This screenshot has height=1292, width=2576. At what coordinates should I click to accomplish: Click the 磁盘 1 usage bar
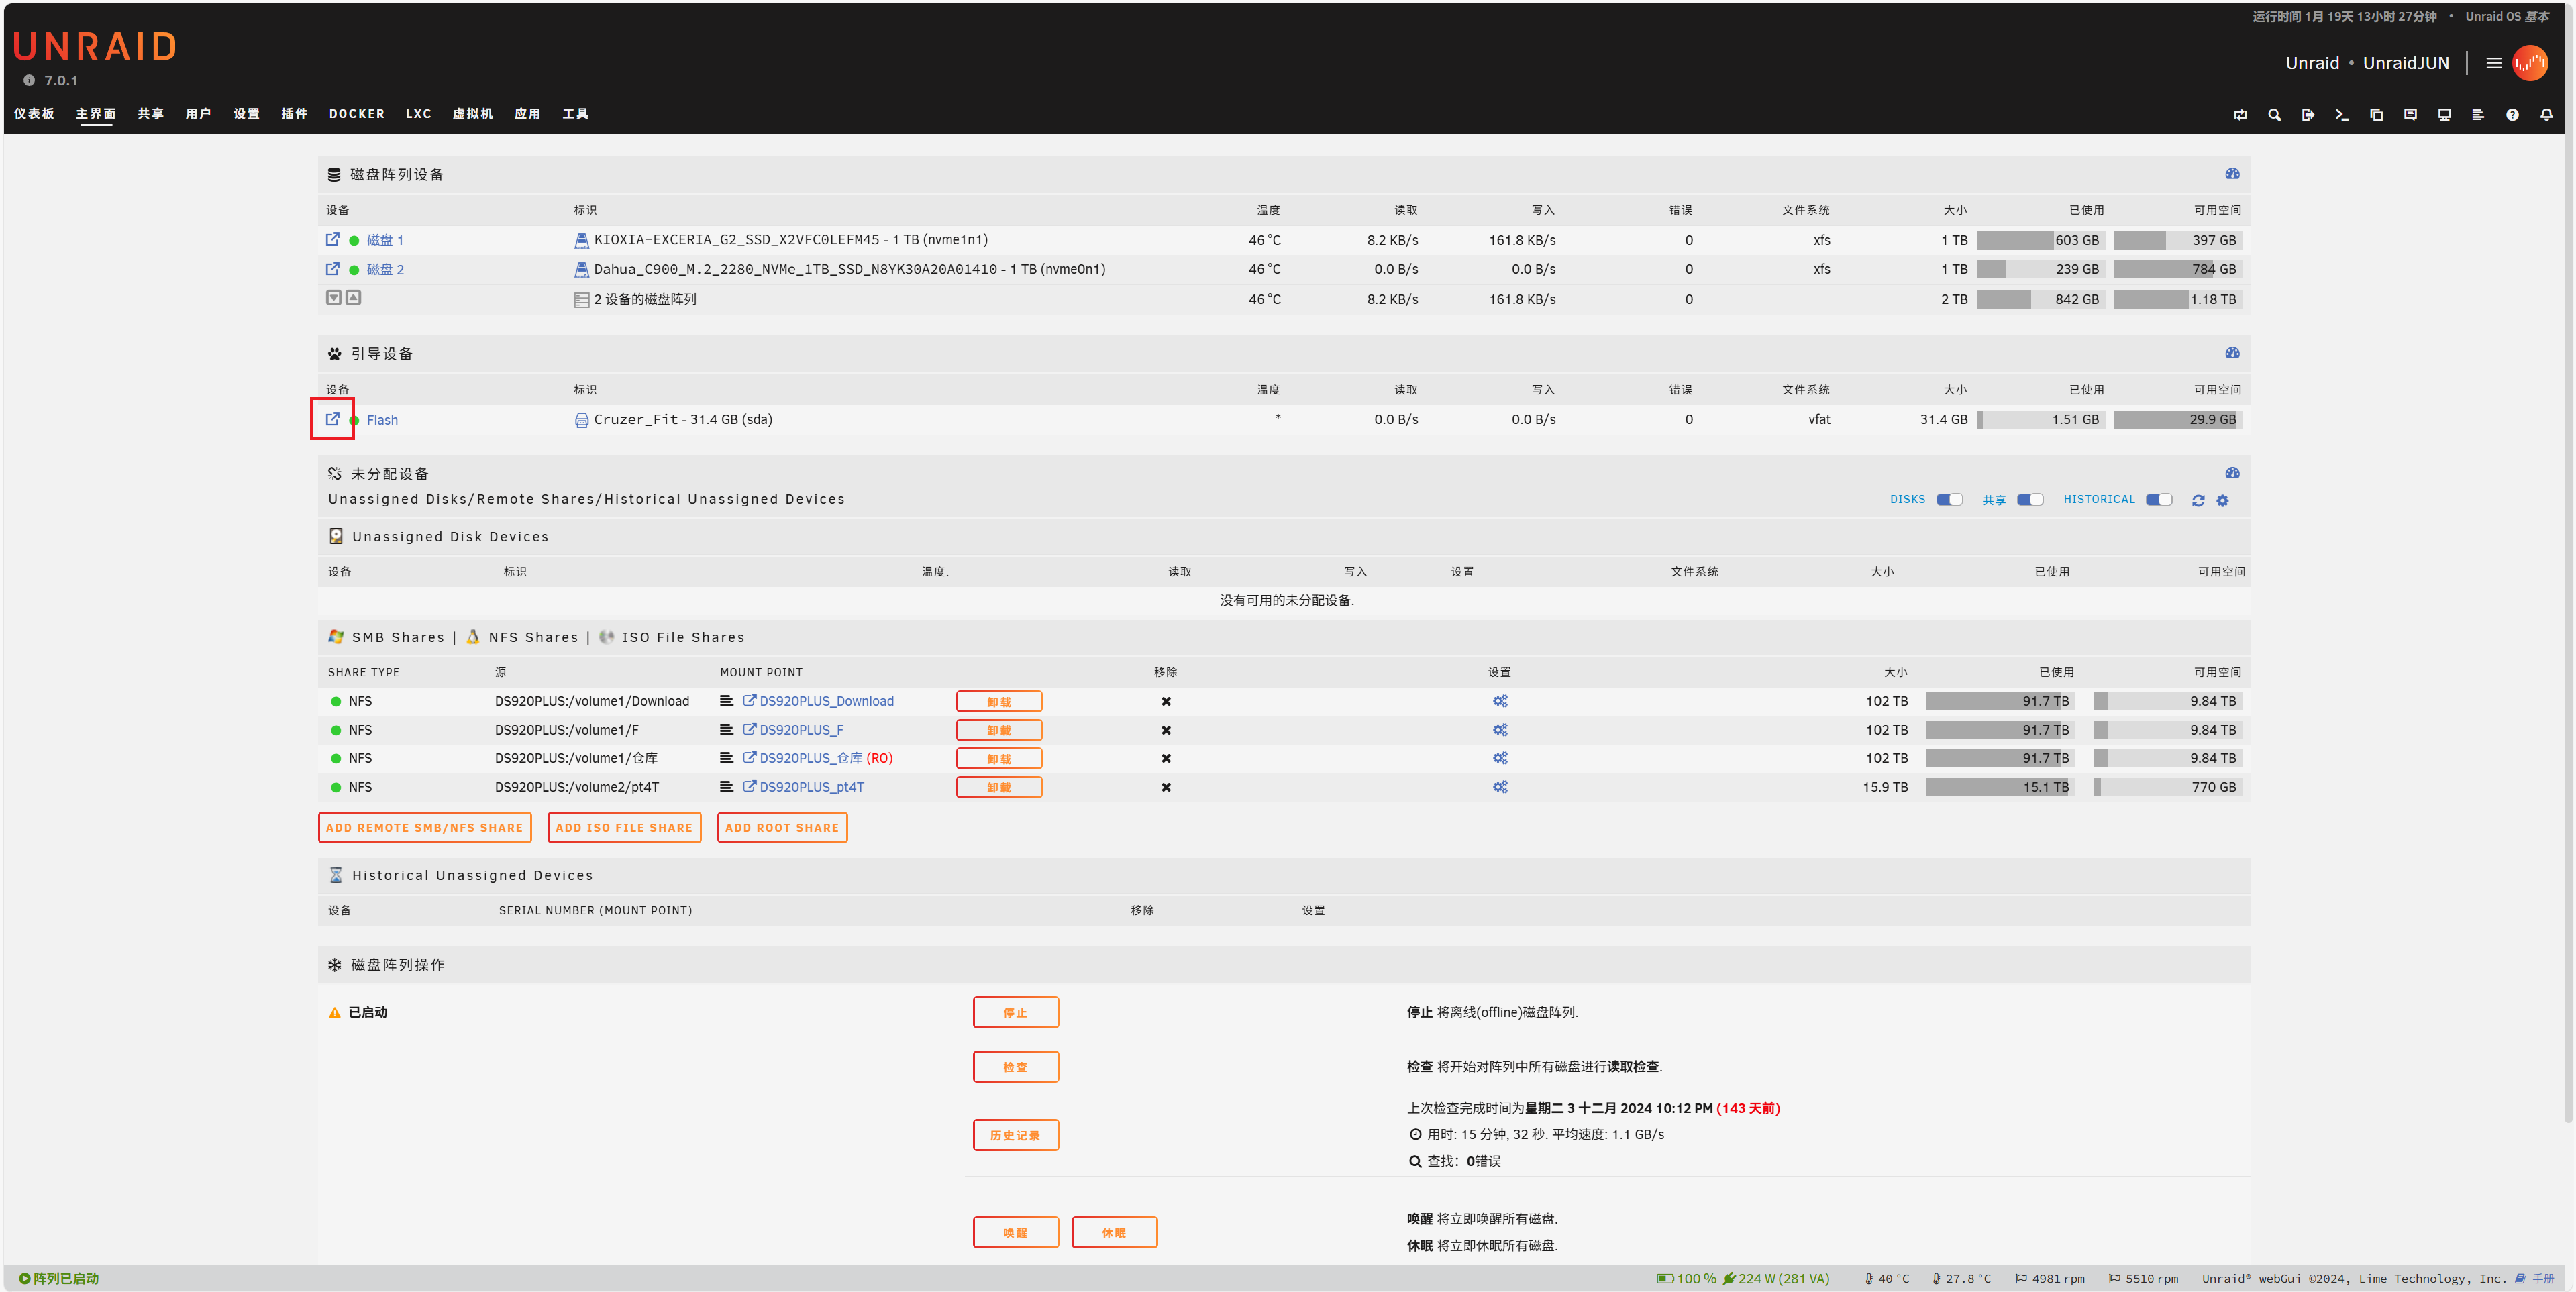(2040, 240)
